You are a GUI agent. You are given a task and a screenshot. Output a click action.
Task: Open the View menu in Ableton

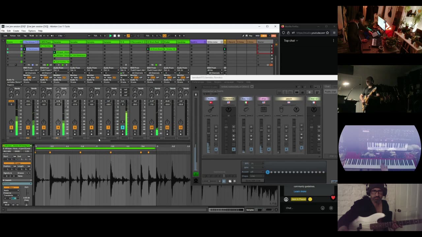[x=24, y=31]
